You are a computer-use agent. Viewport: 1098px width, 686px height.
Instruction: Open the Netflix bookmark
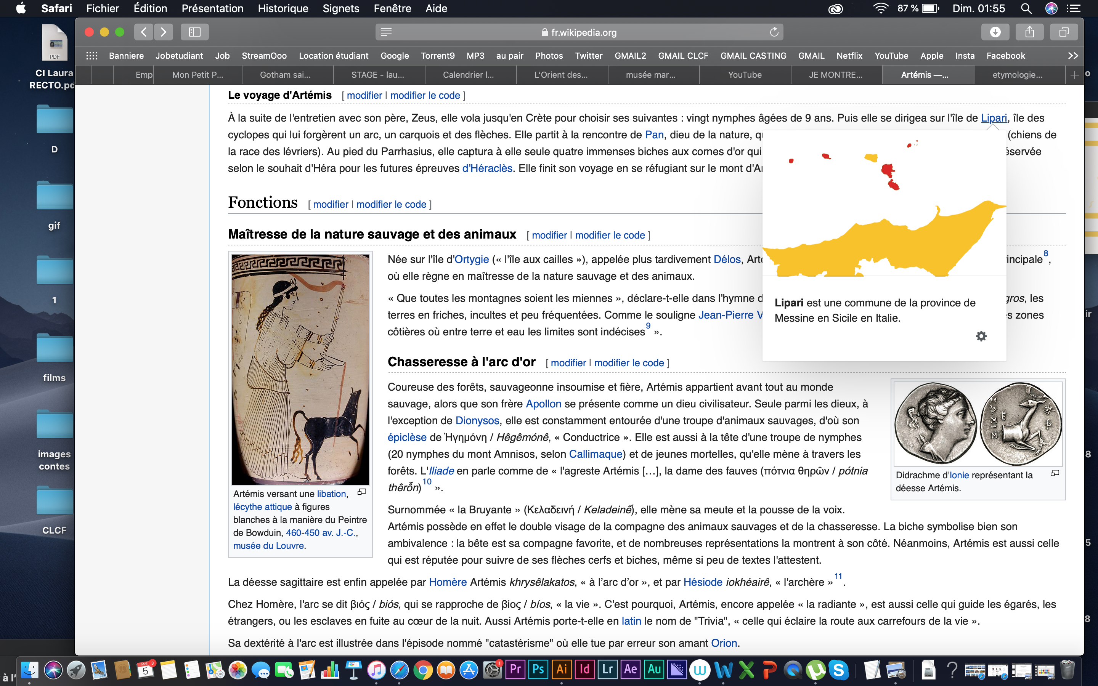pyautogui.click(x=849, y=55)
